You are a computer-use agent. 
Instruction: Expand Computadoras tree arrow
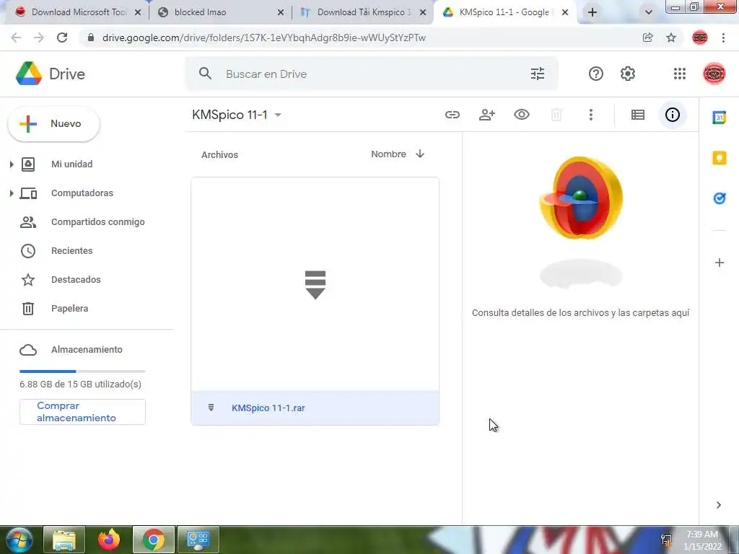pos(12,193)
